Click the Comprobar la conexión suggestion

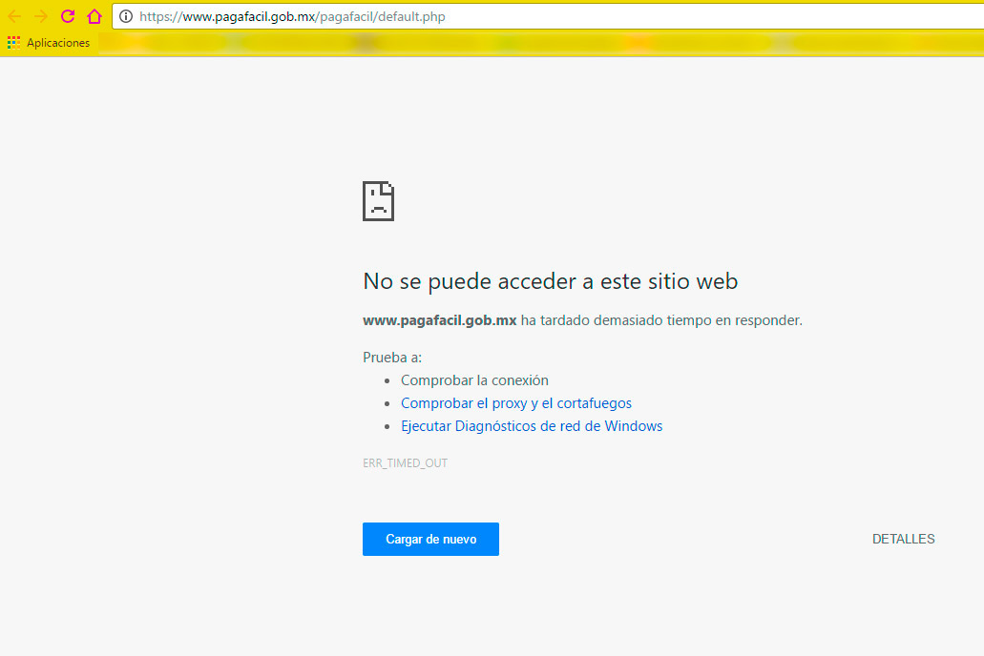coord(474,380)
